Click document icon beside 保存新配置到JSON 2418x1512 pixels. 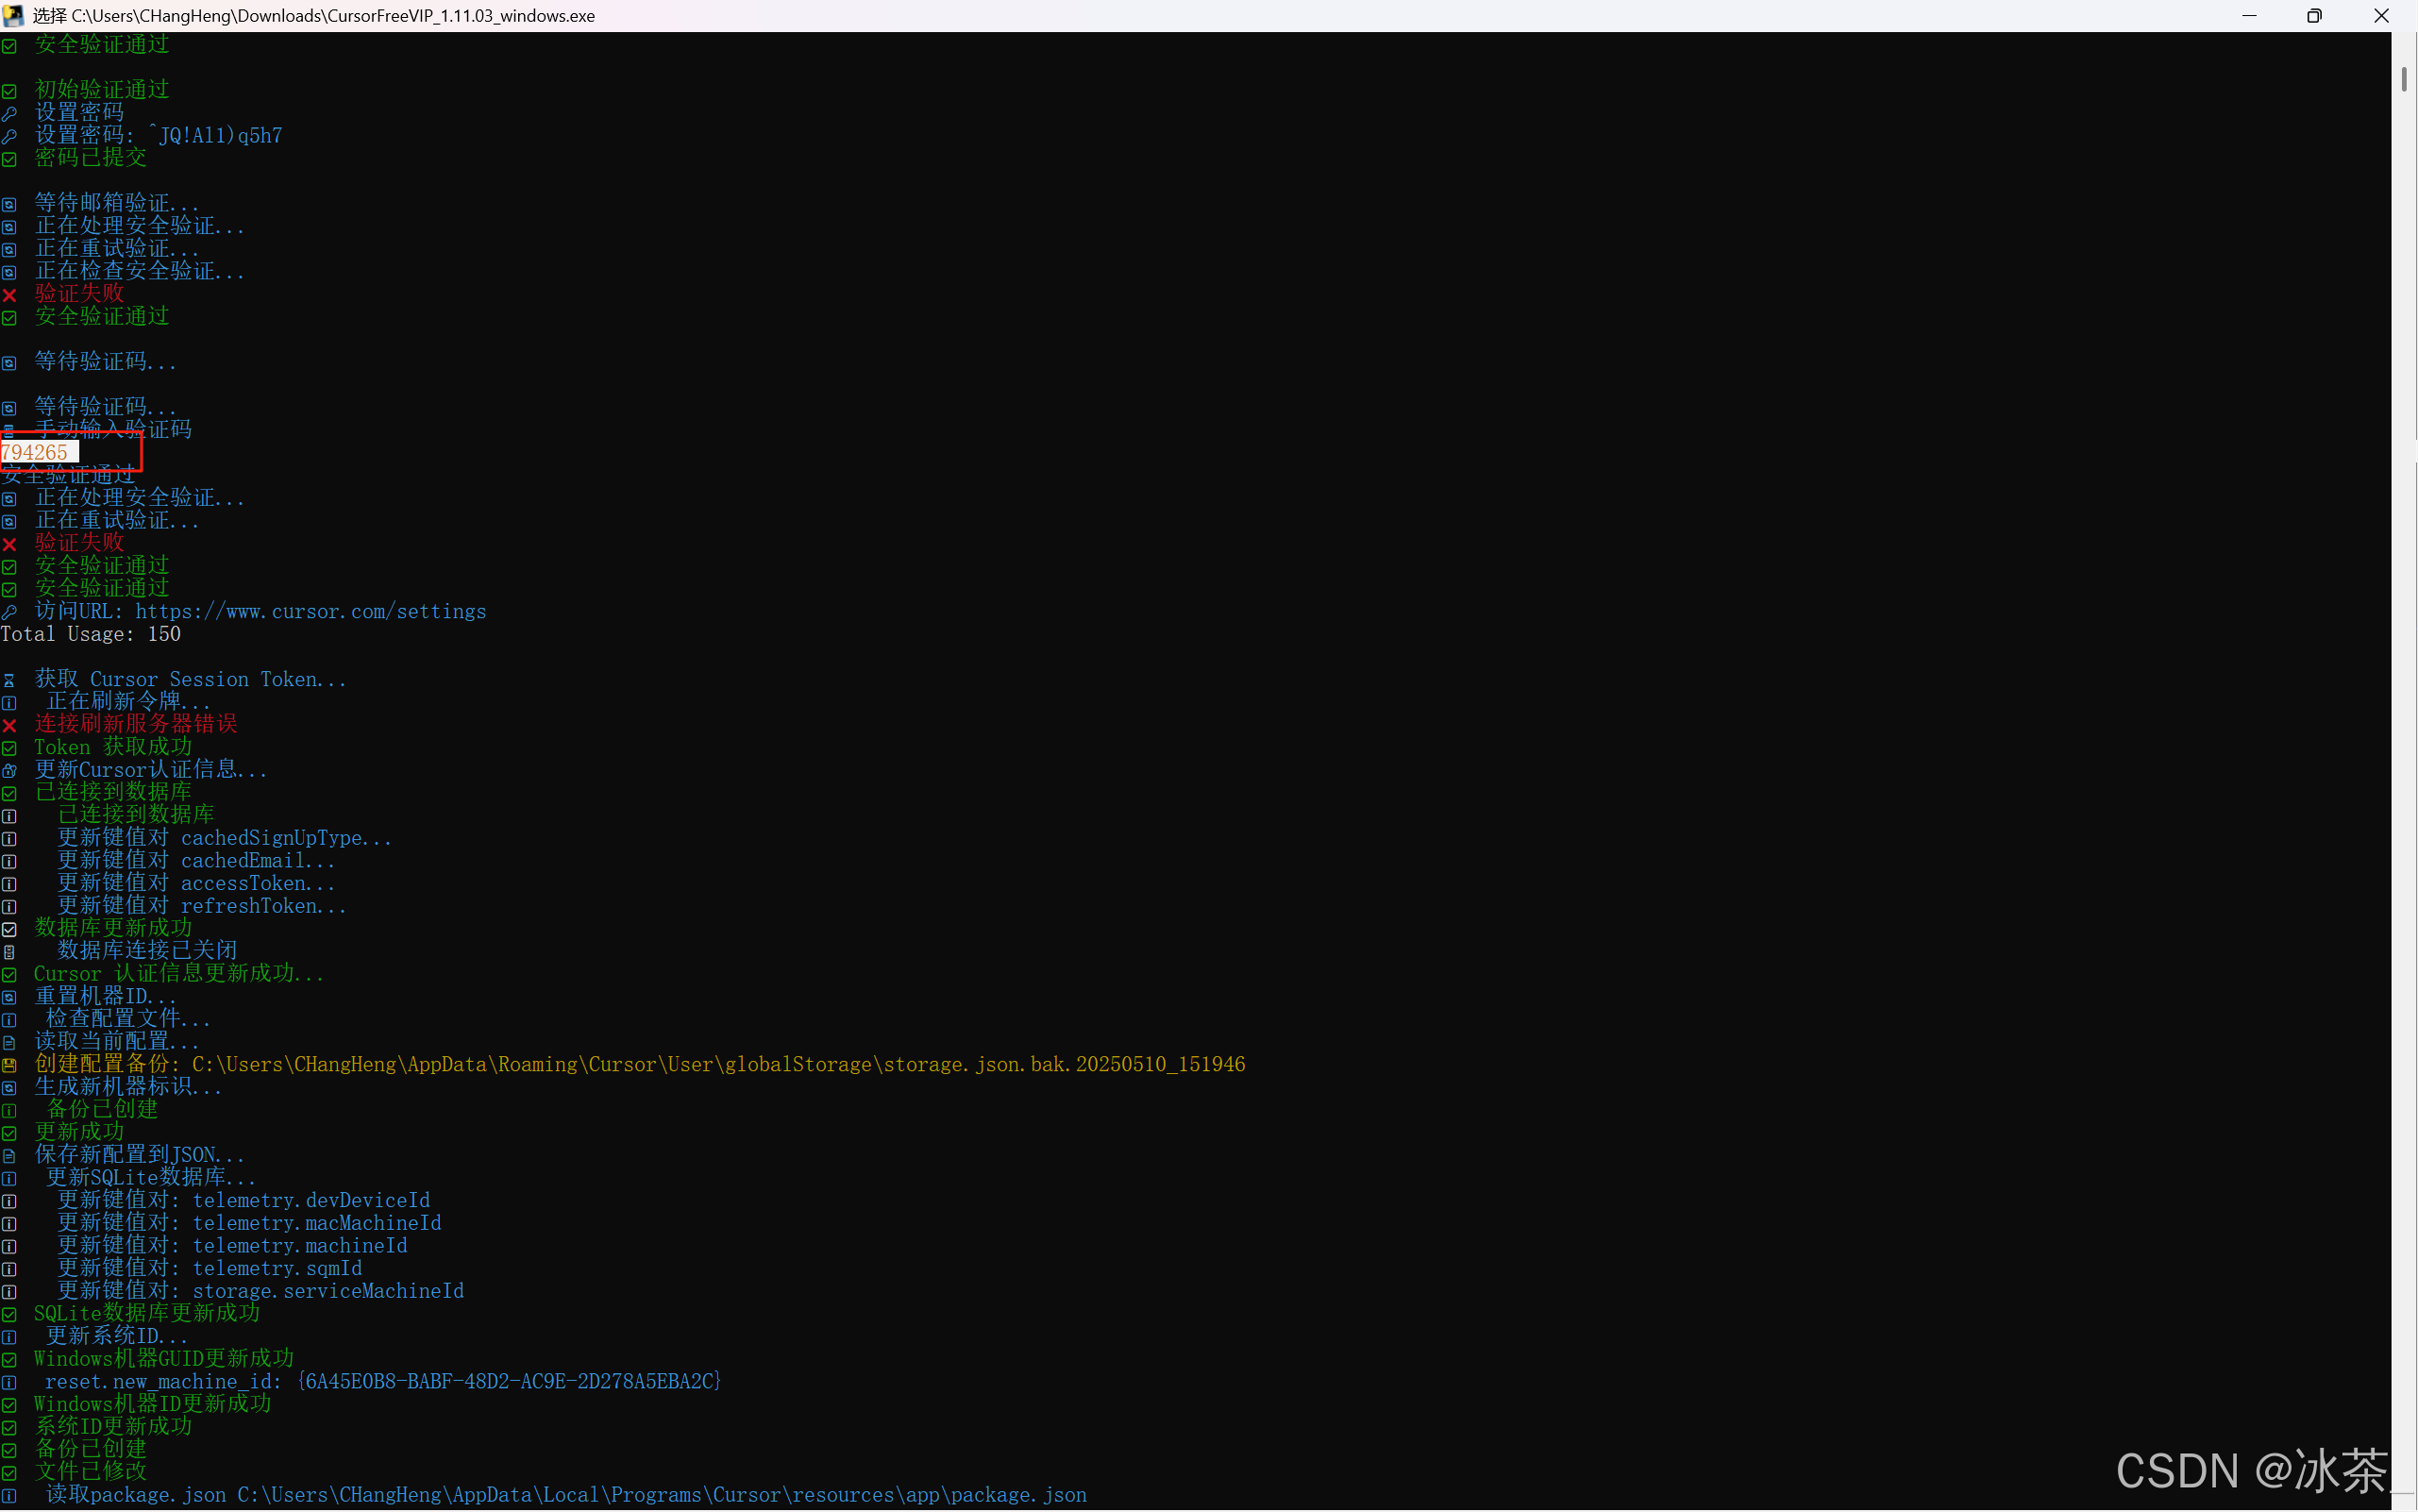[x=9, y=1156]
